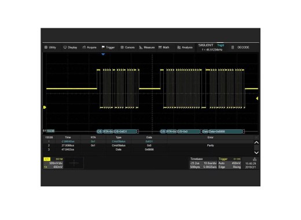Viewport: 301px width, 220px height.
Task: Open the Utility menu
Action: click(x=50, y=47)
